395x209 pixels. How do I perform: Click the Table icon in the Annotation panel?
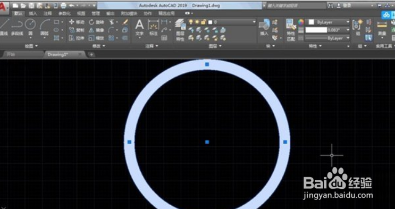pos(164,38)
